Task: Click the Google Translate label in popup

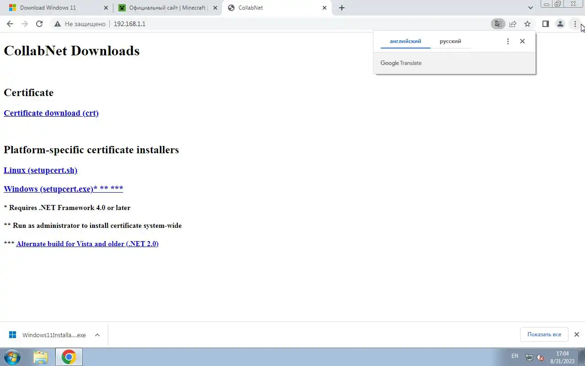Action: coord(401,63)
